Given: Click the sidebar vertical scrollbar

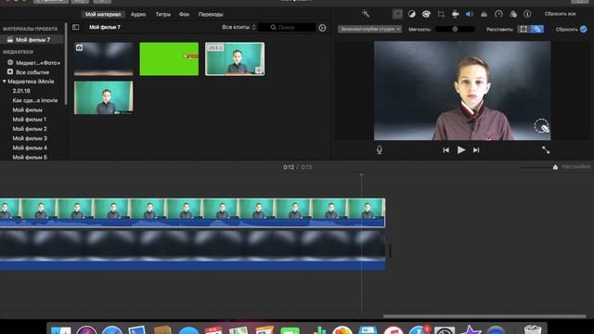Looking at the screenshot, I should point(66,64).
